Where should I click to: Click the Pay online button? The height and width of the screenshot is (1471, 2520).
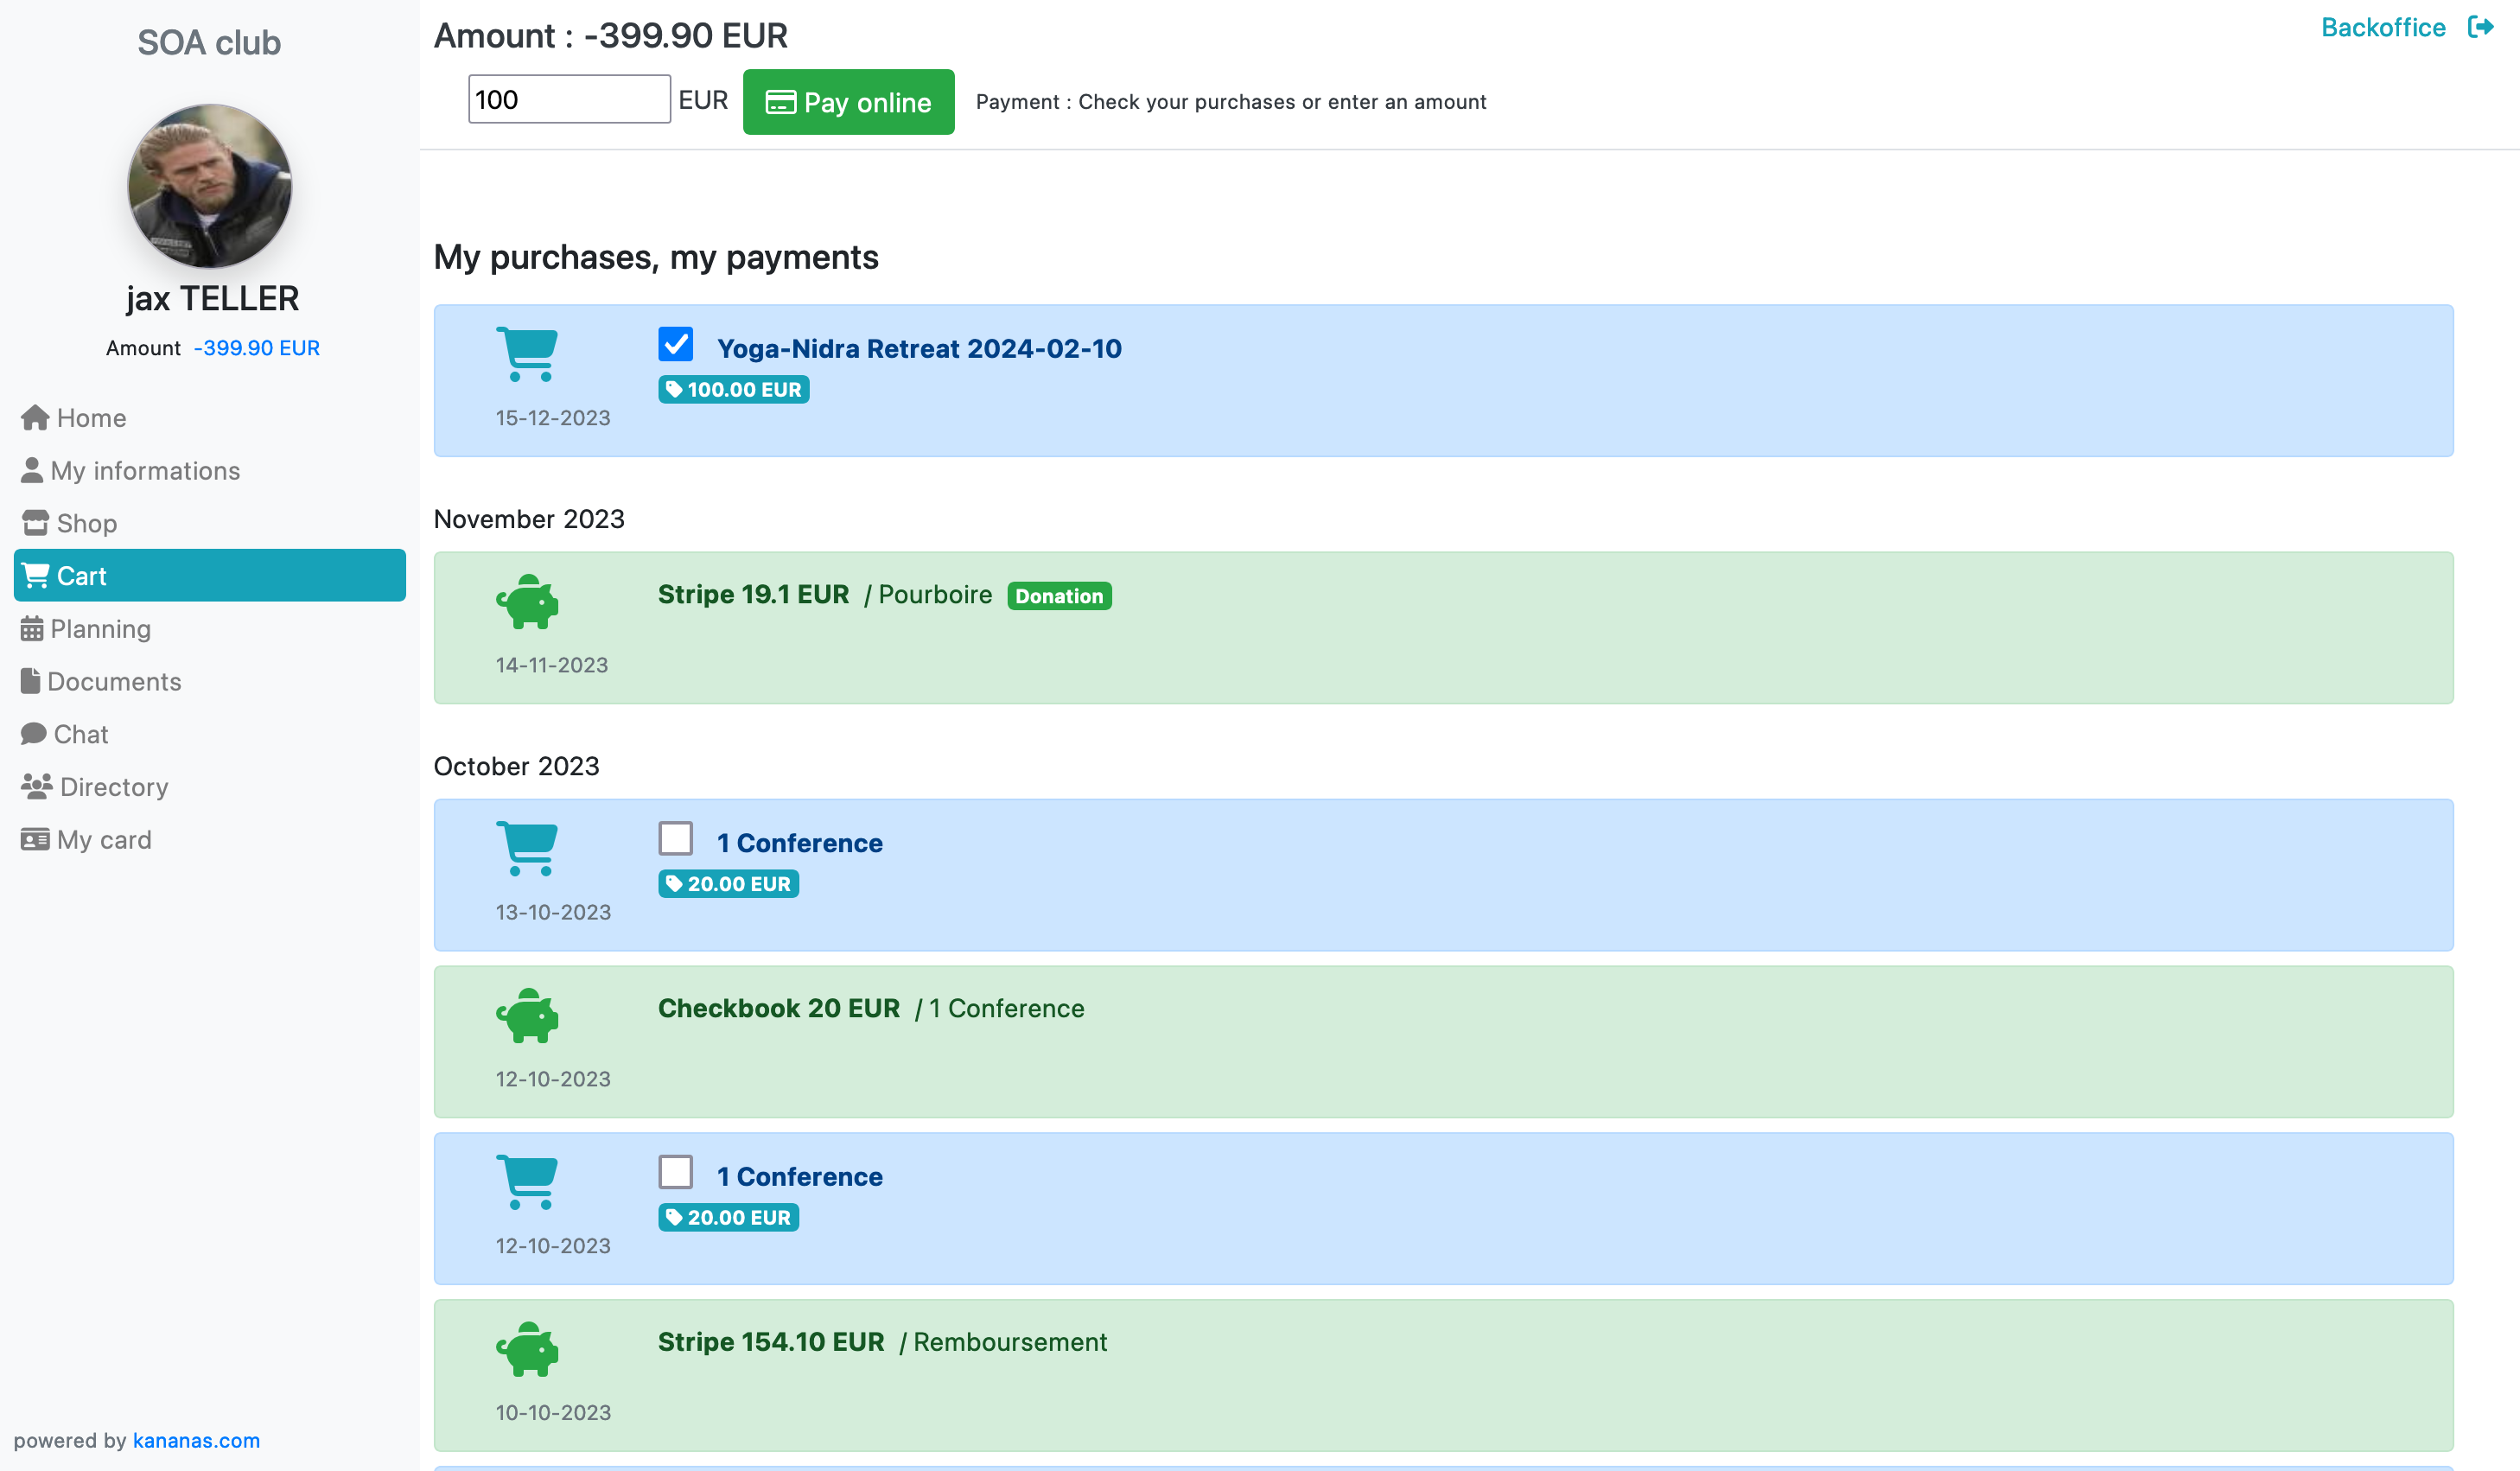click(x=848, y=102)
